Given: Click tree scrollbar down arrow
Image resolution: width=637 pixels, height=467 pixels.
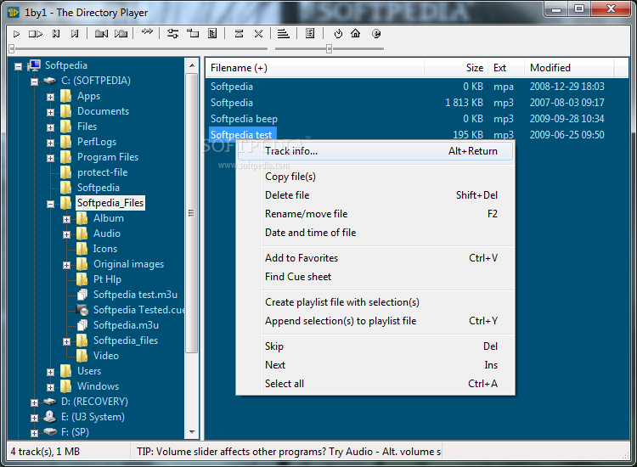Looking at the screenshot, I should click(x=192, y=432).
